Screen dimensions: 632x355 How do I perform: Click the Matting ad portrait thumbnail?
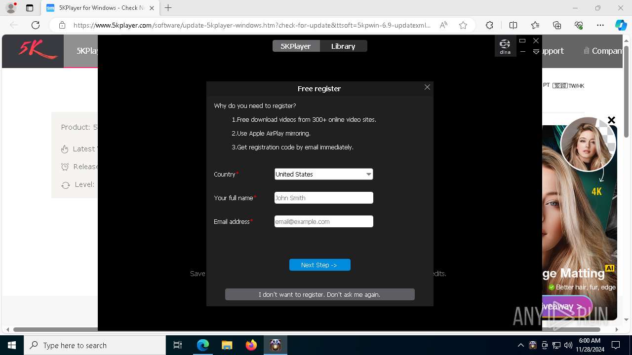[588, 143]
